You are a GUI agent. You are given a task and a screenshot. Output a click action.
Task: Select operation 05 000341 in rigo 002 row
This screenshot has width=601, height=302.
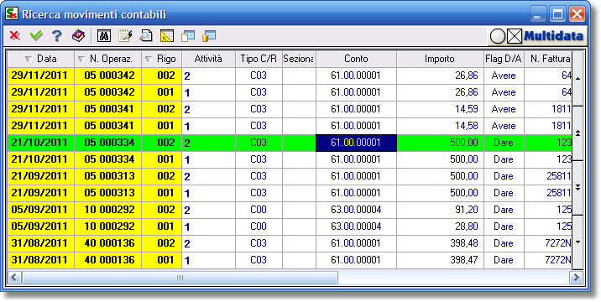click(x=107, y=109)
